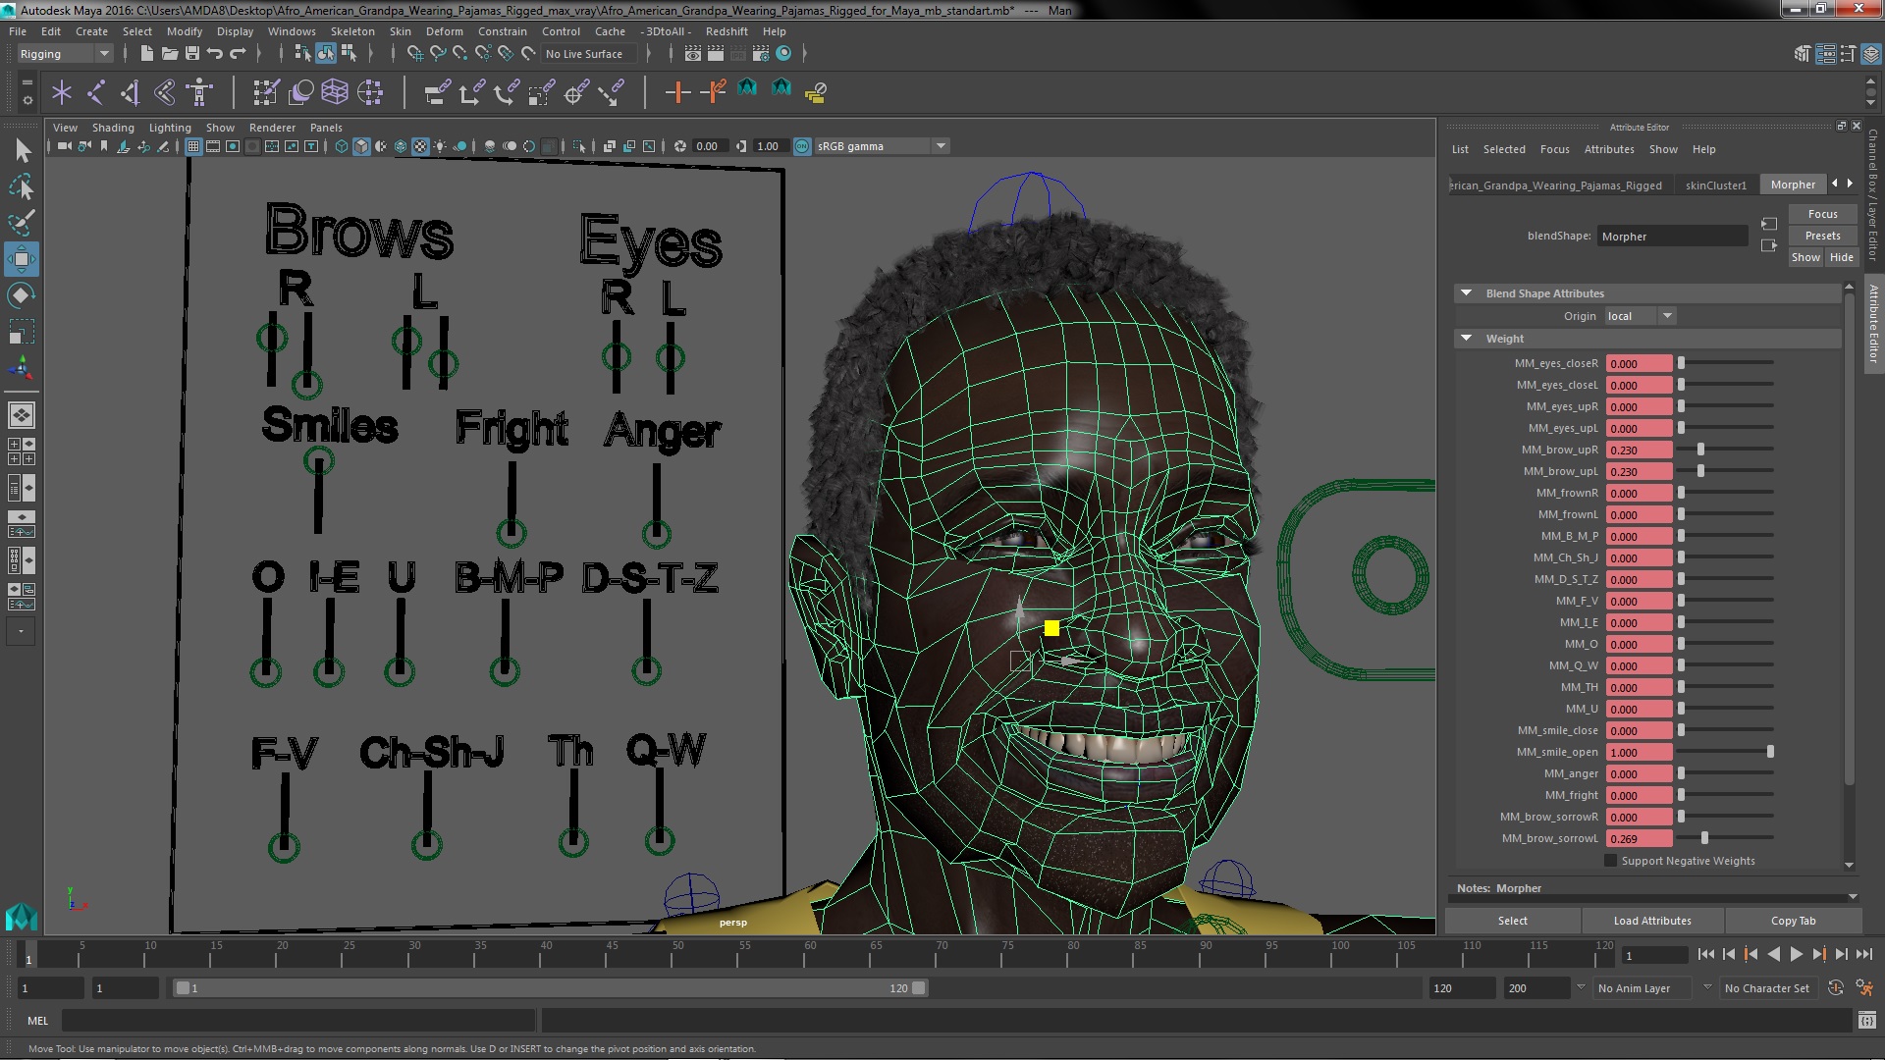Open the viewport Shading menu
The image size is (1885, 1060).
click(x=113, y=128)
